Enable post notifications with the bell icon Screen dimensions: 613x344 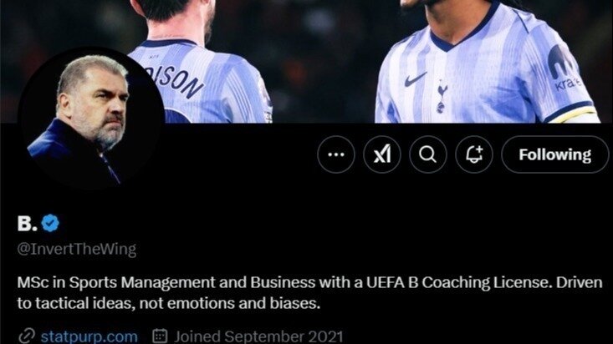click(474, 154)
